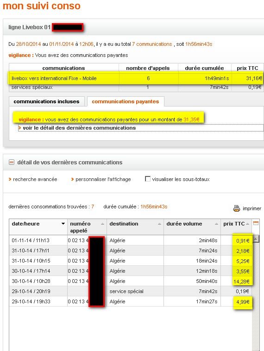Open the column chooser icon in table header
Viewport: 264px width, 351px height.
(x=256, y=223)
